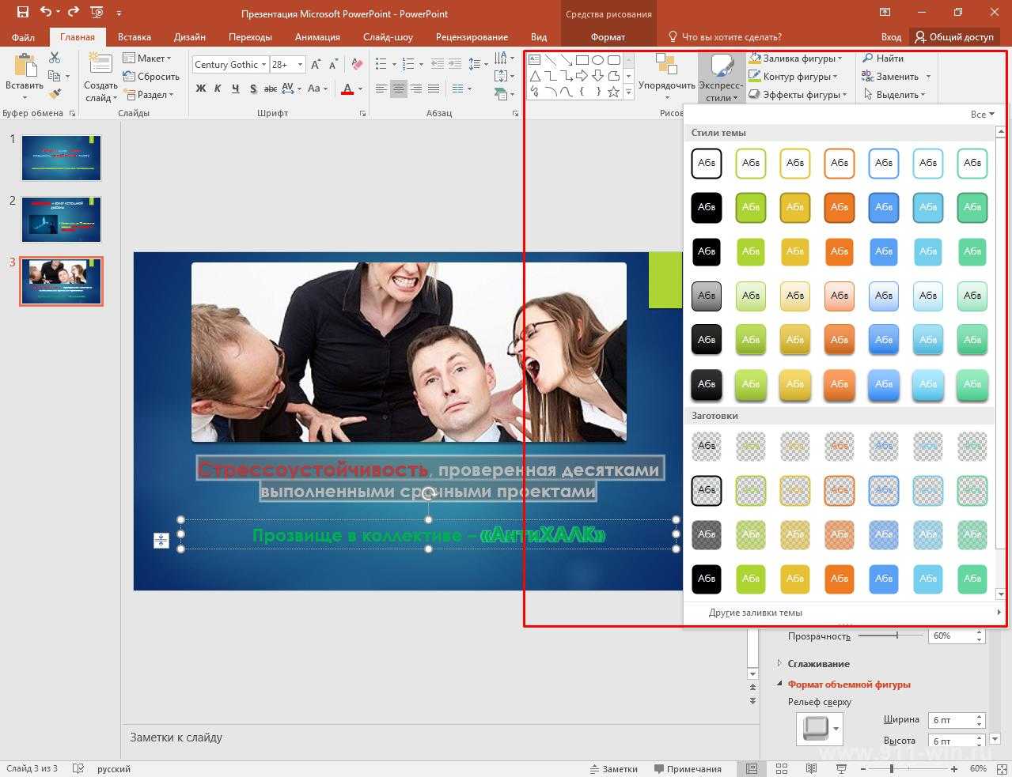The image size is (1012, 777).
Task: Align text right in paragraph group
Action: click(416, 89)
